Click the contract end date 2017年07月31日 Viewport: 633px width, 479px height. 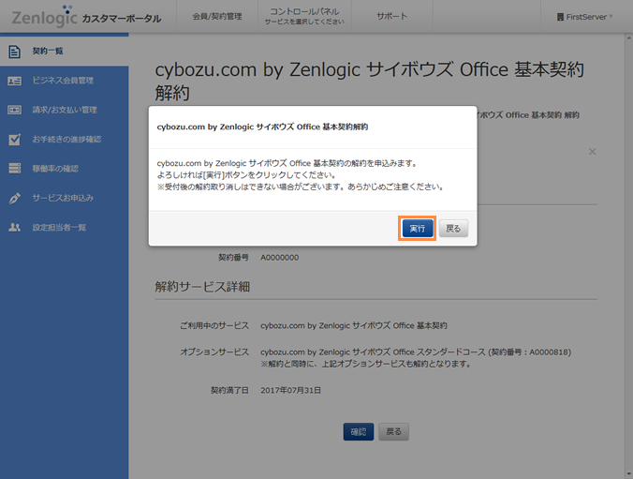(290, 391)
